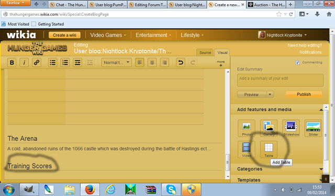The height and width of the screenshot is (196, 335).
Task: Open Getting Started bookmark
Action: click(x=48, y=24)
